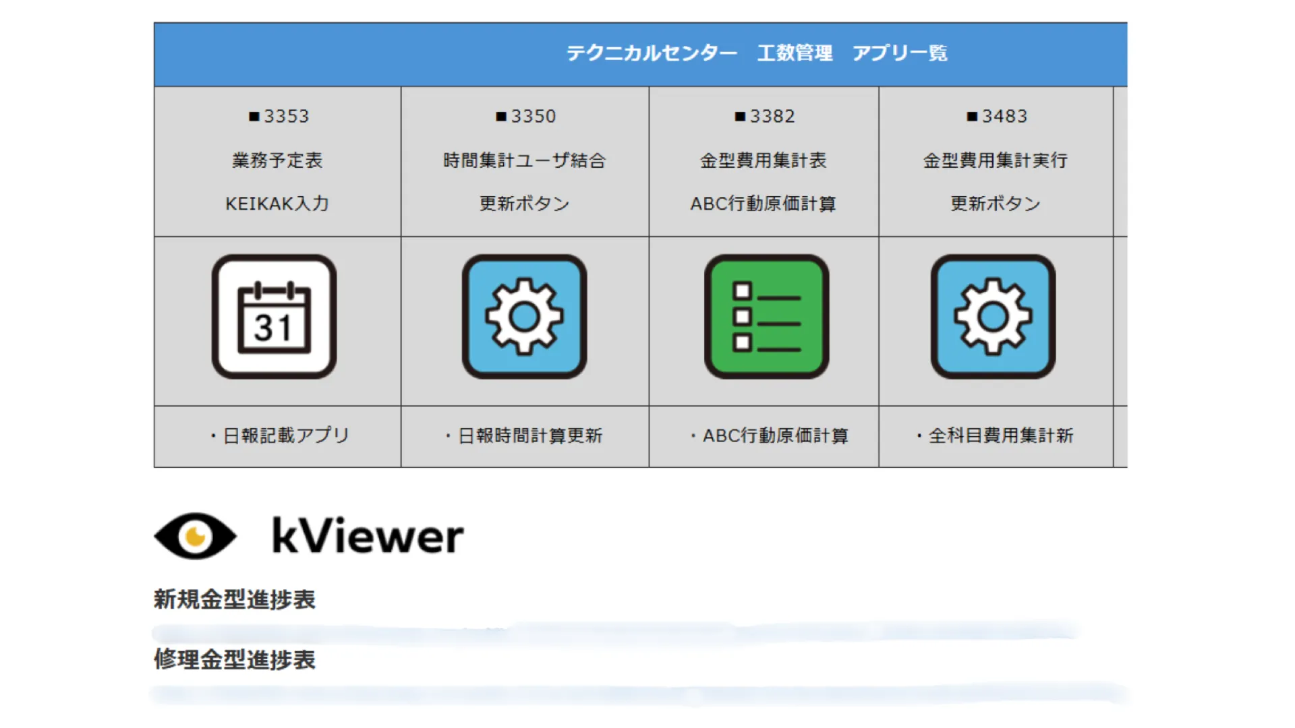Click the blue gear icon for app 3350

tap(524, 317)
